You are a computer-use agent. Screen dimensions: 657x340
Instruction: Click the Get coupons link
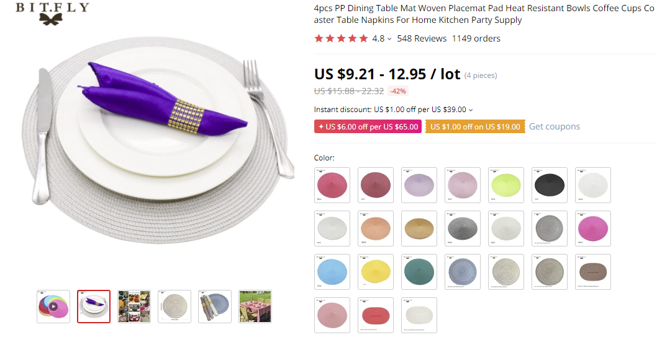(x=554, y=126)
